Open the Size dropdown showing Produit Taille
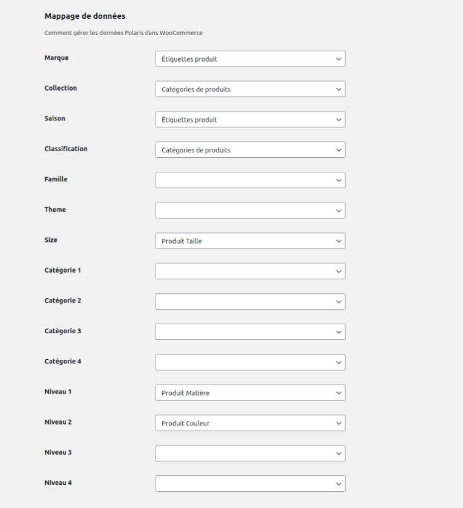 [x=251, y=241]
